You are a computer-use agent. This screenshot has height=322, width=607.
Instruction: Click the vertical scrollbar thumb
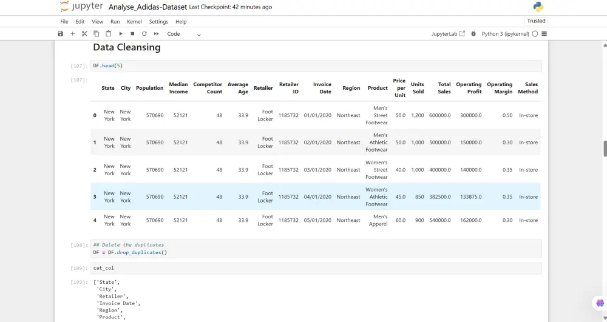605,149
